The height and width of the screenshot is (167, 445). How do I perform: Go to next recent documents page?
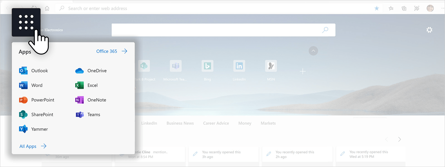coord(399,139)
